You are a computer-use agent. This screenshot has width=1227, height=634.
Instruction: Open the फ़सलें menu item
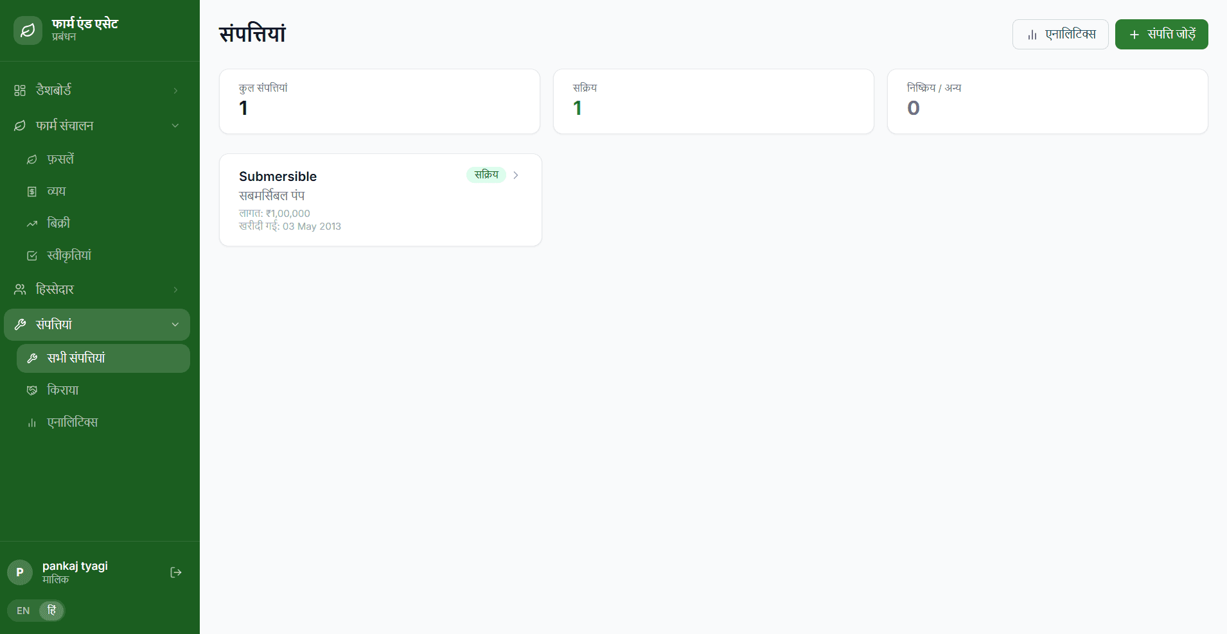coord(103,159)
